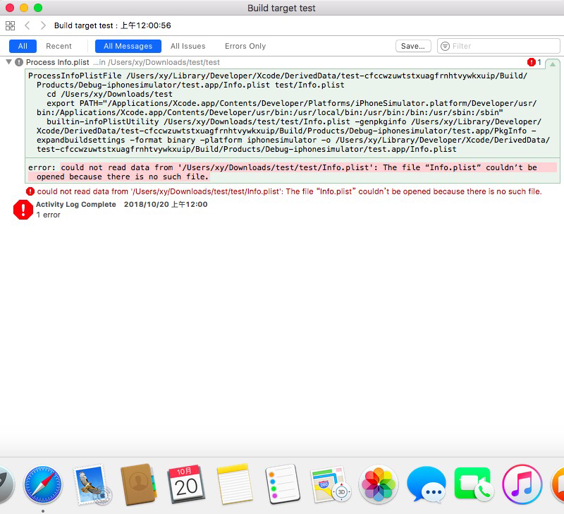Select the Activity Log Complete entry

[x=121, y=204]
